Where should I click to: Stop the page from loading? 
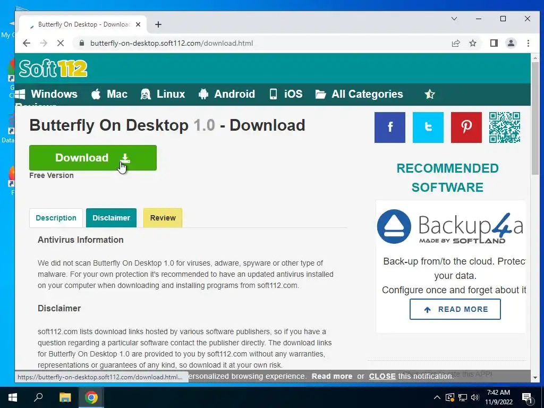point(61,43)
